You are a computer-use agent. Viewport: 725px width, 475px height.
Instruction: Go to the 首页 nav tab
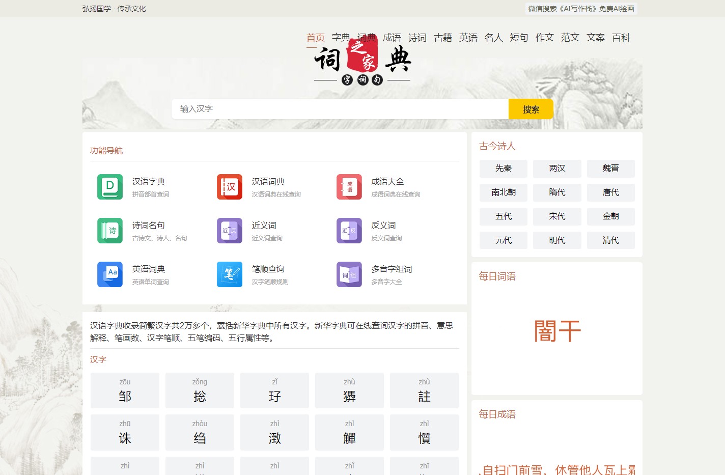316,37
